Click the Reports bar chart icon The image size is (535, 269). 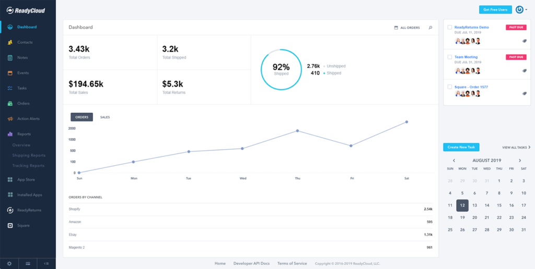10,134
